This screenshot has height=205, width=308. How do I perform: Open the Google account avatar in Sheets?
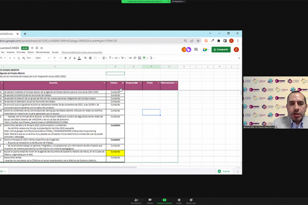pyautogui.click(x=236, y=49)
